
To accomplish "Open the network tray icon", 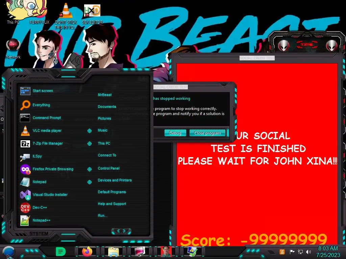I will pyautogui.click(x=300, y=252).
